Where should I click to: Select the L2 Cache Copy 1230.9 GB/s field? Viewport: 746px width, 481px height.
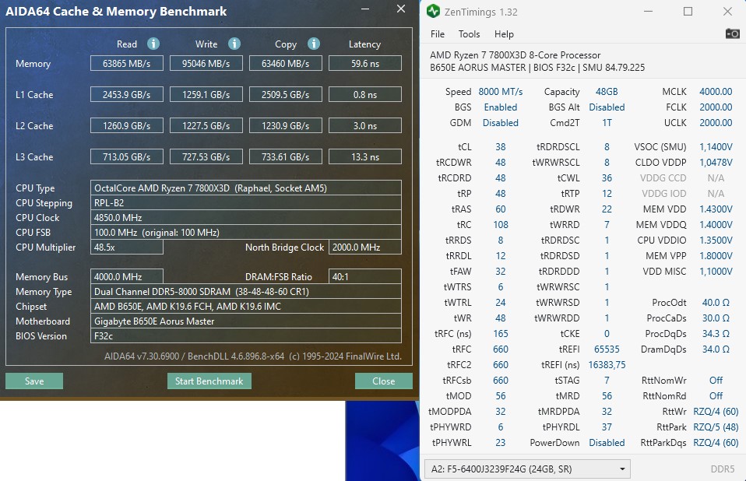286,125
